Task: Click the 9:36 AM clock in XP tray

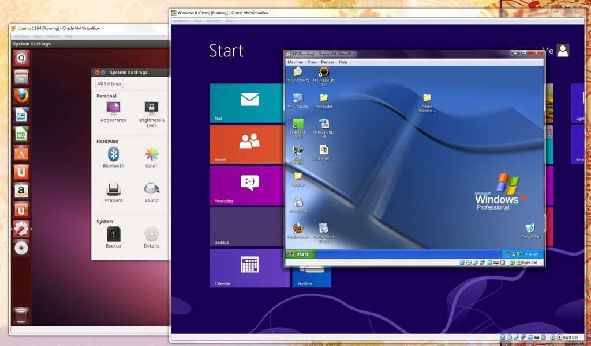Action: click(x=532, y=254)
